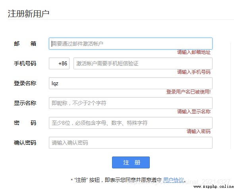
Task: Submit with the blue 注册 button
Action: tap(131, 162)
